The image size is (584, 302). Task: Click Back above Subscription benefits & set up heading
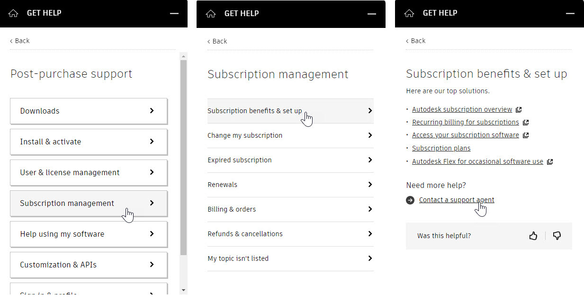(416, 41)
